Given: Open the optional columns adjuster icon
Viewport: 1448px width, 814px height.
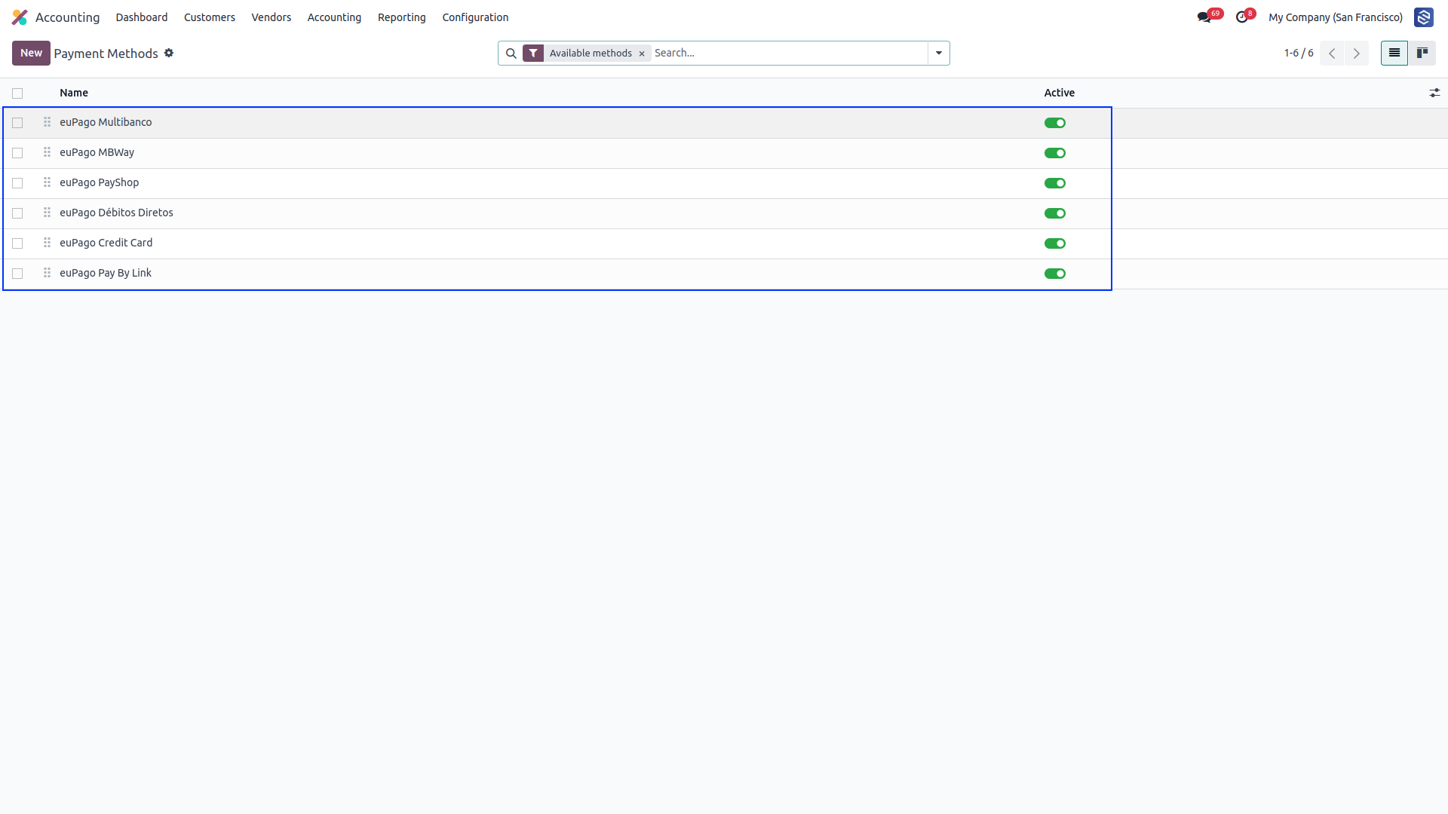Looking at the screenshot, I should click(x=1434, y=93).
